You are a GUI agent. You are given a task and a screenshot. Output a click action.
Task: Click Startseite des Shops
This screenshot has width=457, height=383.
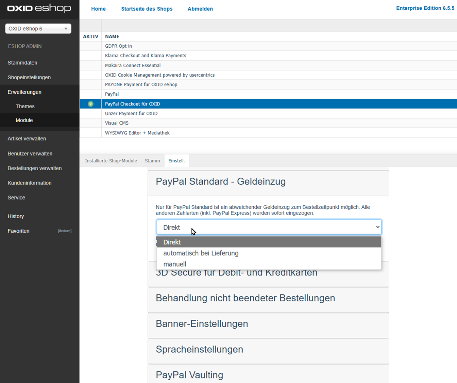147,9
